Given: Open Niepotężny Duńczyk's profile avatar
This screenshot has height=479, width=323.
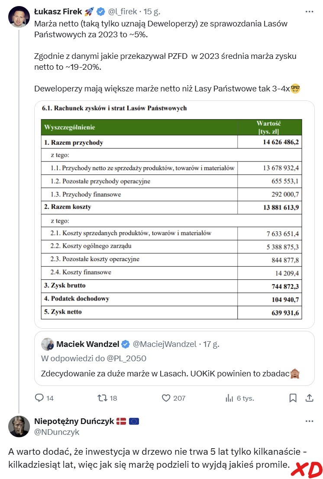Looking at the screenshot, I should click(19, 426).
